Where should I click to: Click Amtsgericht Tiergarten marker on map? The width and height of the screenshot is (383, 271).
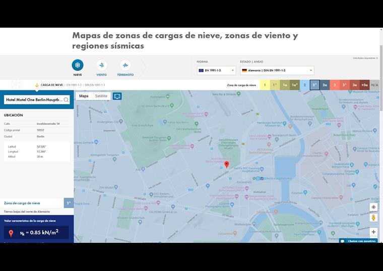tap(114, 159)
